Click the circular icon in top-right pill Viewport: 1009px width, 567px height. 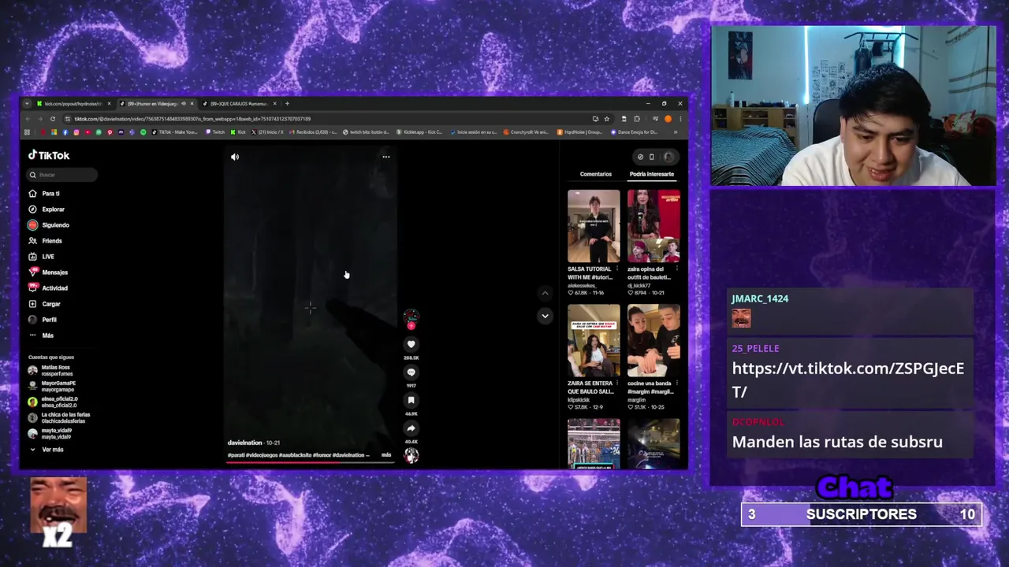coord(640,157)
